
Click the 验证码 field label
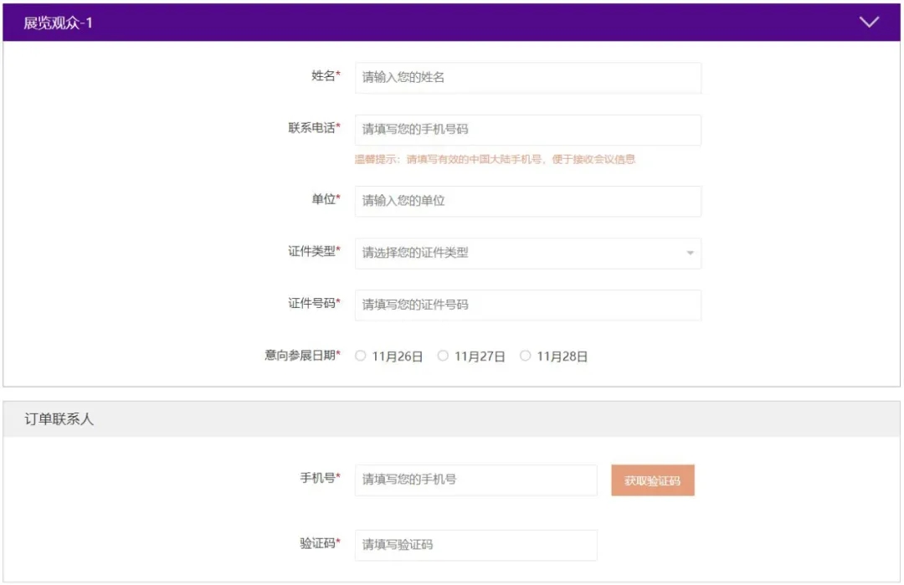(x=319, y=543)
